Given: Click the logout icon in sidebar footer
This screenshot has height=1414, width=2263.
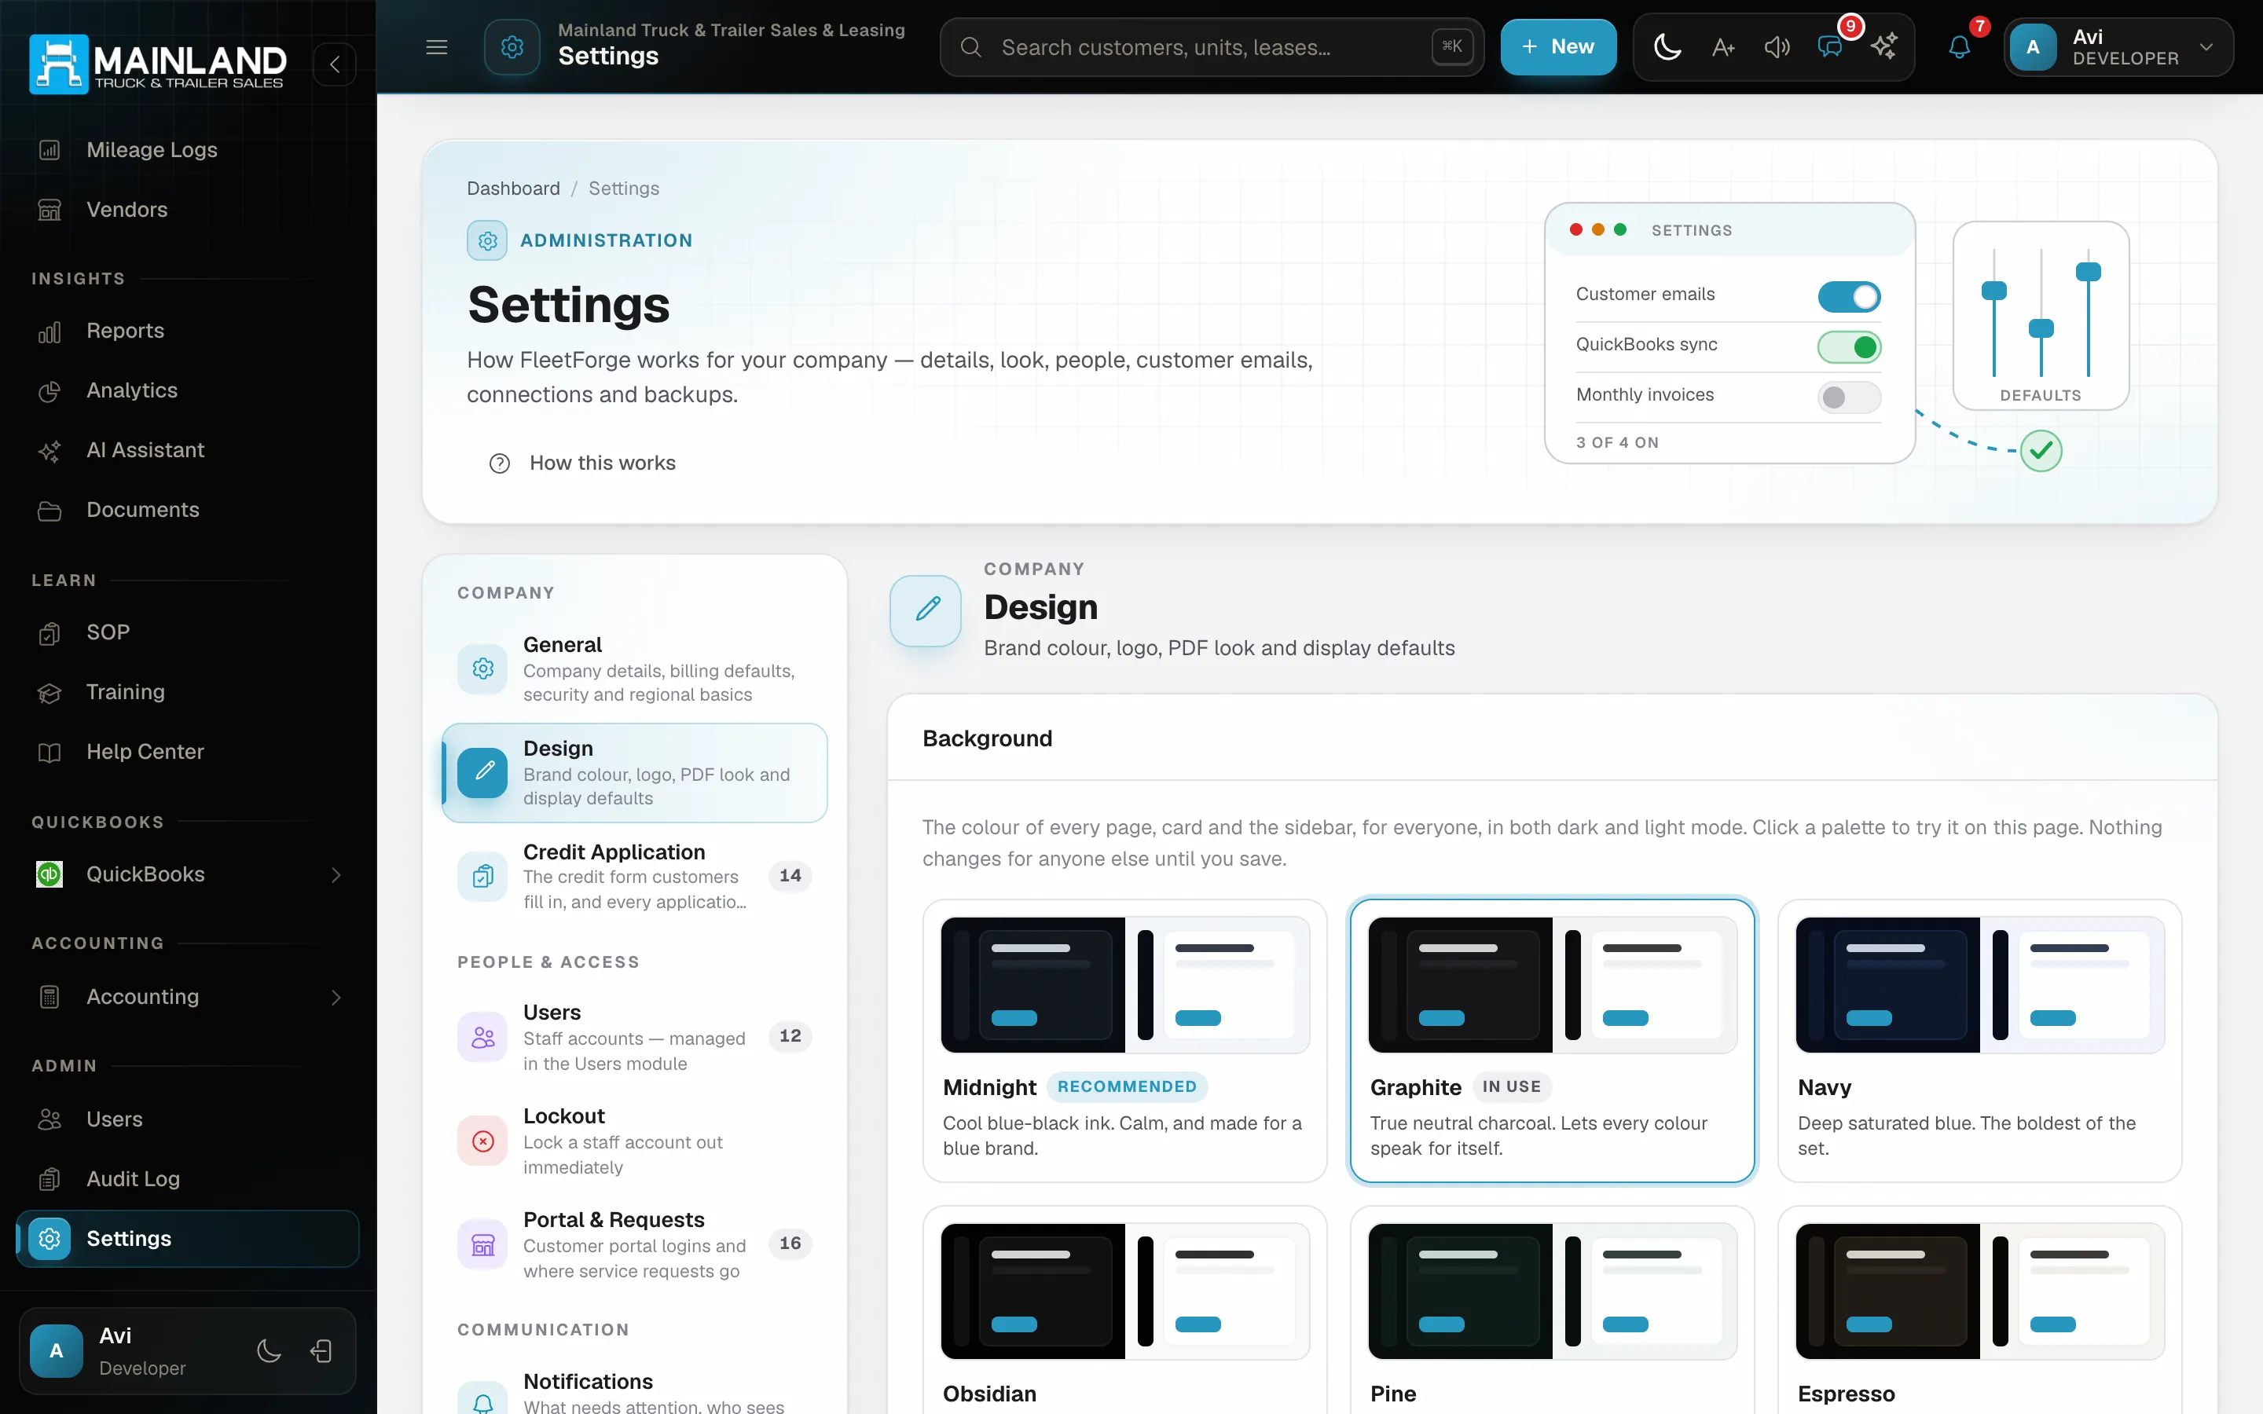Looking at the screenshot, I should point(321,1351).
